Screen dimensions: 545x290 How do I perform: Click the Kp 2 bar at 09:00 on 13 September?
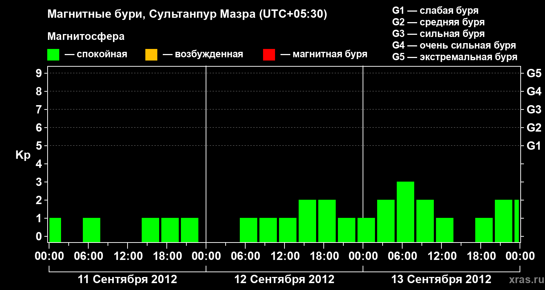pyautogui.click(x=425, y=221)
